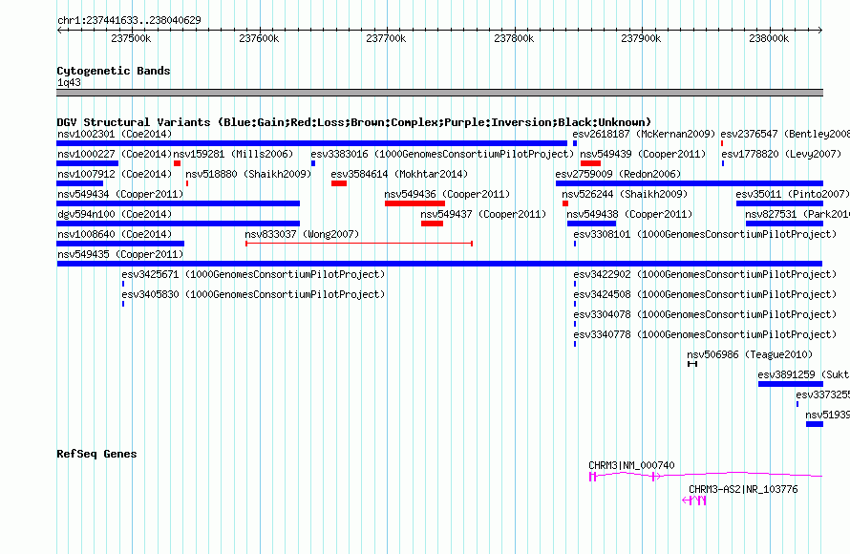
Task: Click the nsv1002301 (Coe2014) gain bar
Action: pos(311,143)
